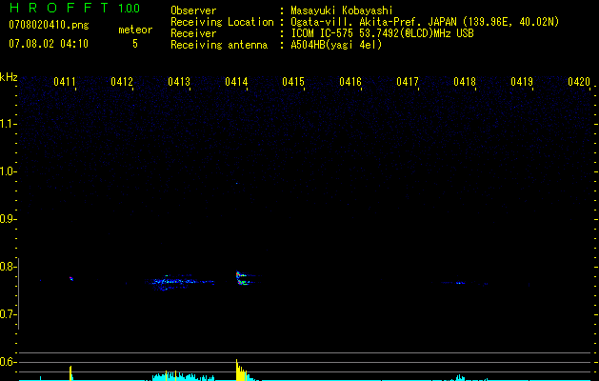
Task: Click time marker 0418
Action: 465,81
